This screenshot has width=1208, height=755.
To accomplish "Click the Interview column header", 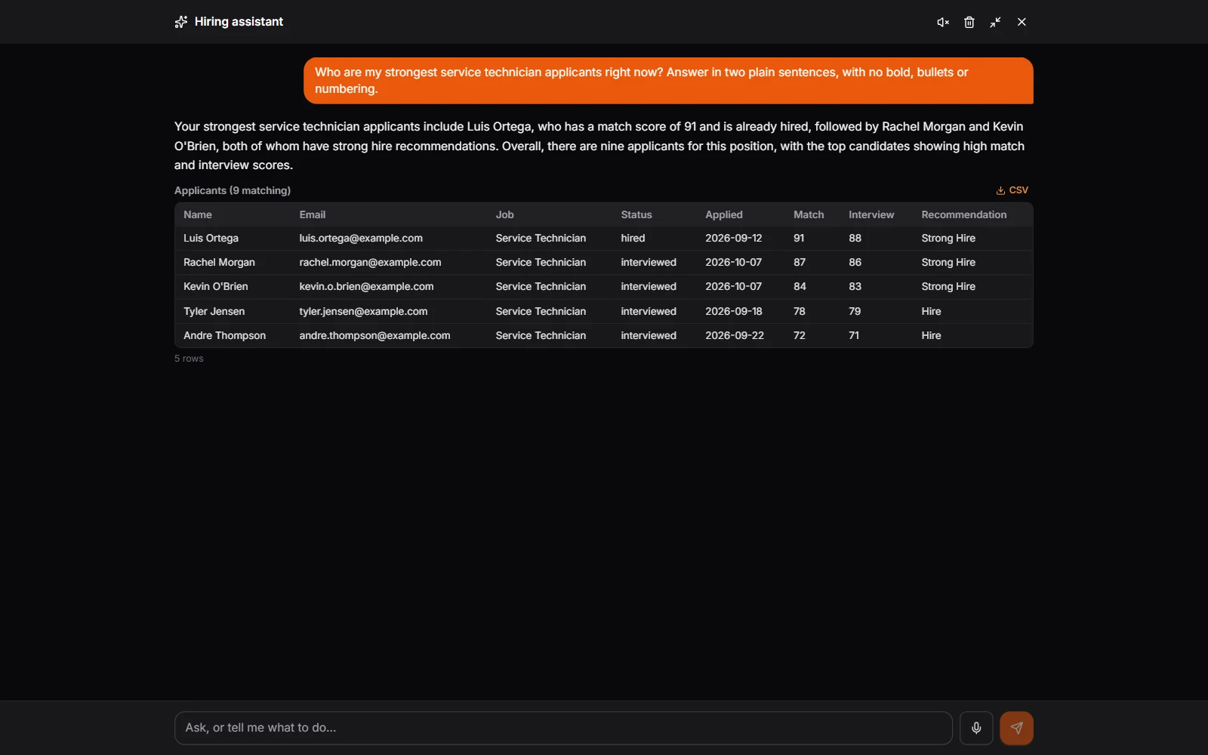I will [871, 214].
